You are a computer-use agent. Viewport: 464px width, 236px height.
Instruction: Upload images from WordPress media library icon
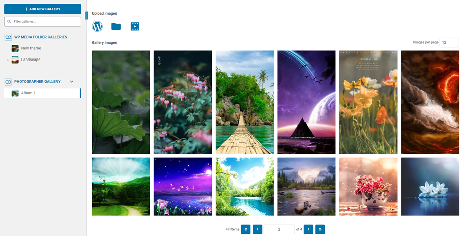(97, 26)
